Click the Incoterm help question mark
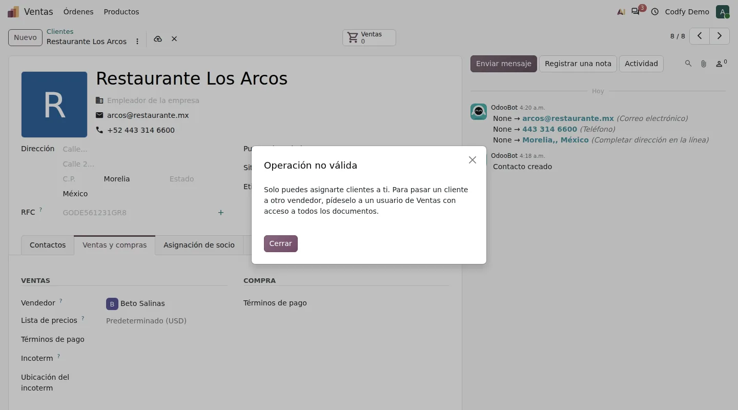Screen dimensions: 738x410 click(x=58, y=356)
